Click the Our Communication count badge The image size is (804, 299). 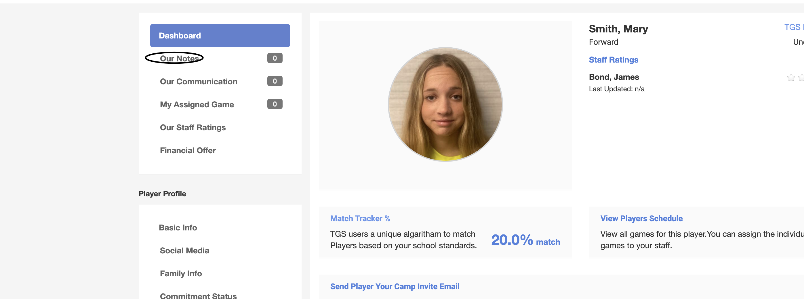pos(274,81)
